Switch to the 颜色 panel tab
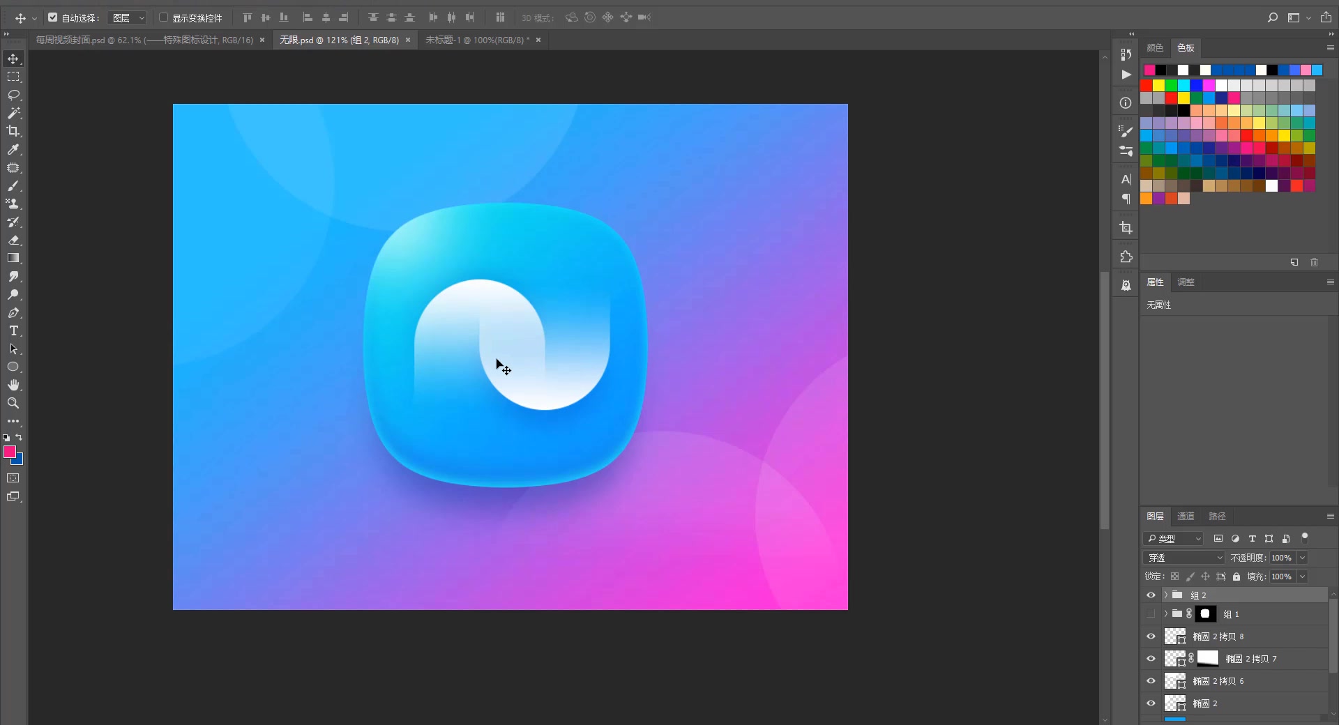This screenshot has width=1339, height=725. point(1155,47)
